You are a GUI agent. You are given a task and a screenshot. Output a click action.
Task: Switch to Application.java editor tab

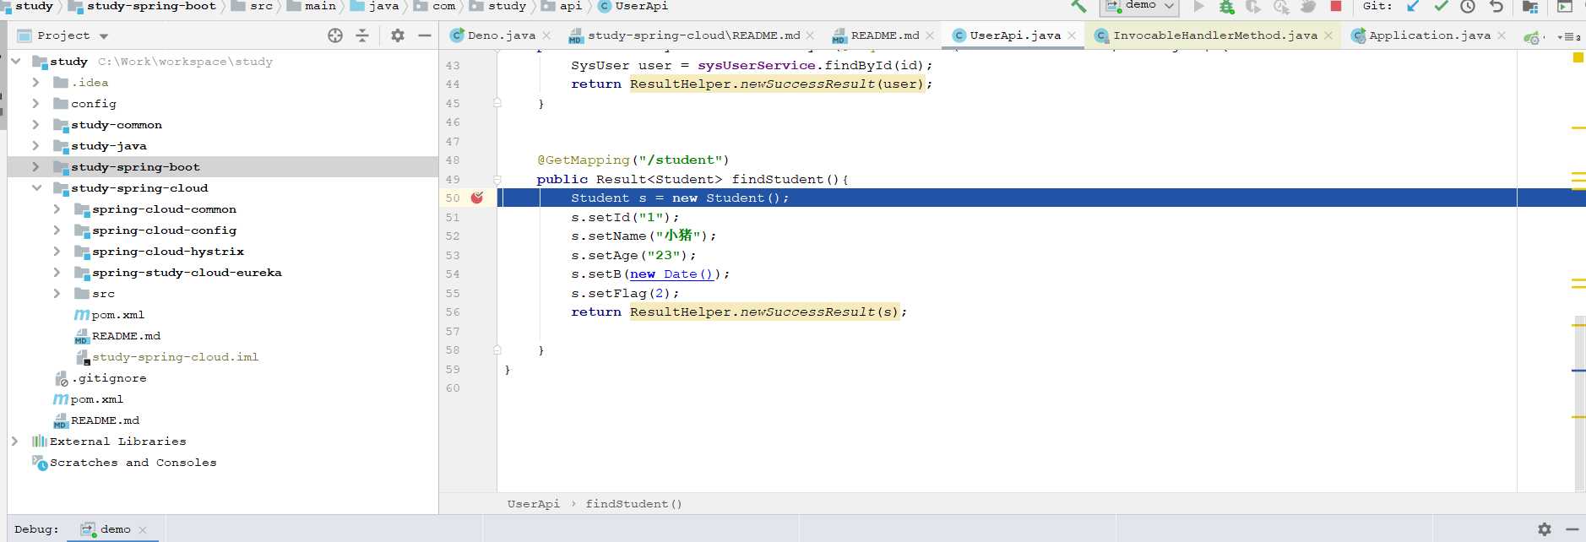coord(1429,35)
